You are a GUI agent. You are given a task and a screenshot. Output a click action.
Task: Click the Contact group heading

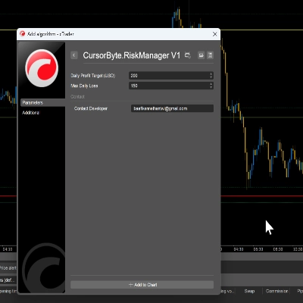pos(77,97)
